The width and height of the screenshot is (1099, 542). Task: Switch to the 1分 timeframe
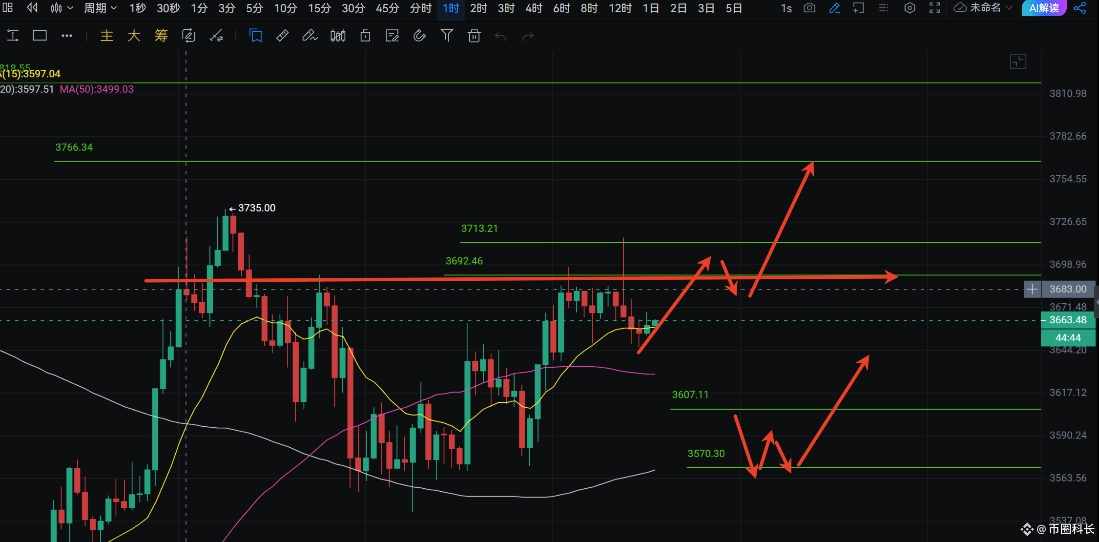click(x=199, y=8)
